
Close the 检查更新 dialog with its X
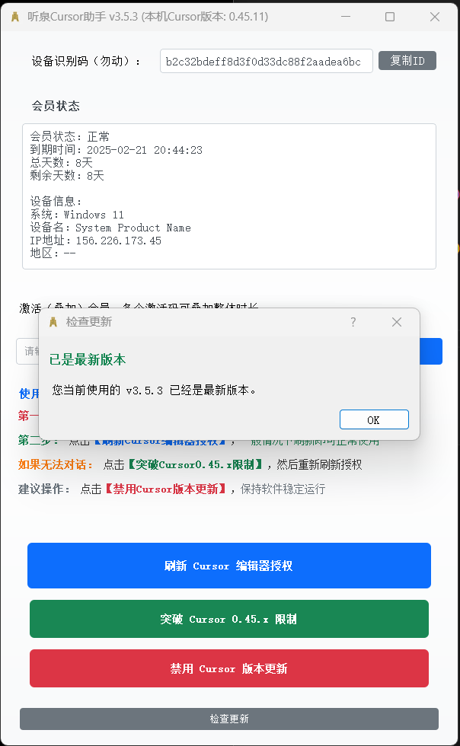[x=397, y=322]
